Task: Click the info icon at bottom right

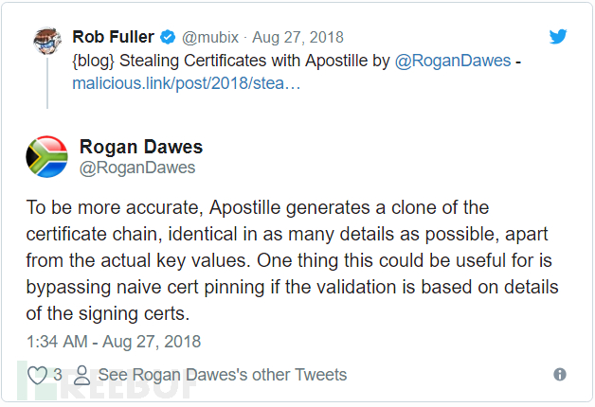Action: (560, 375)
